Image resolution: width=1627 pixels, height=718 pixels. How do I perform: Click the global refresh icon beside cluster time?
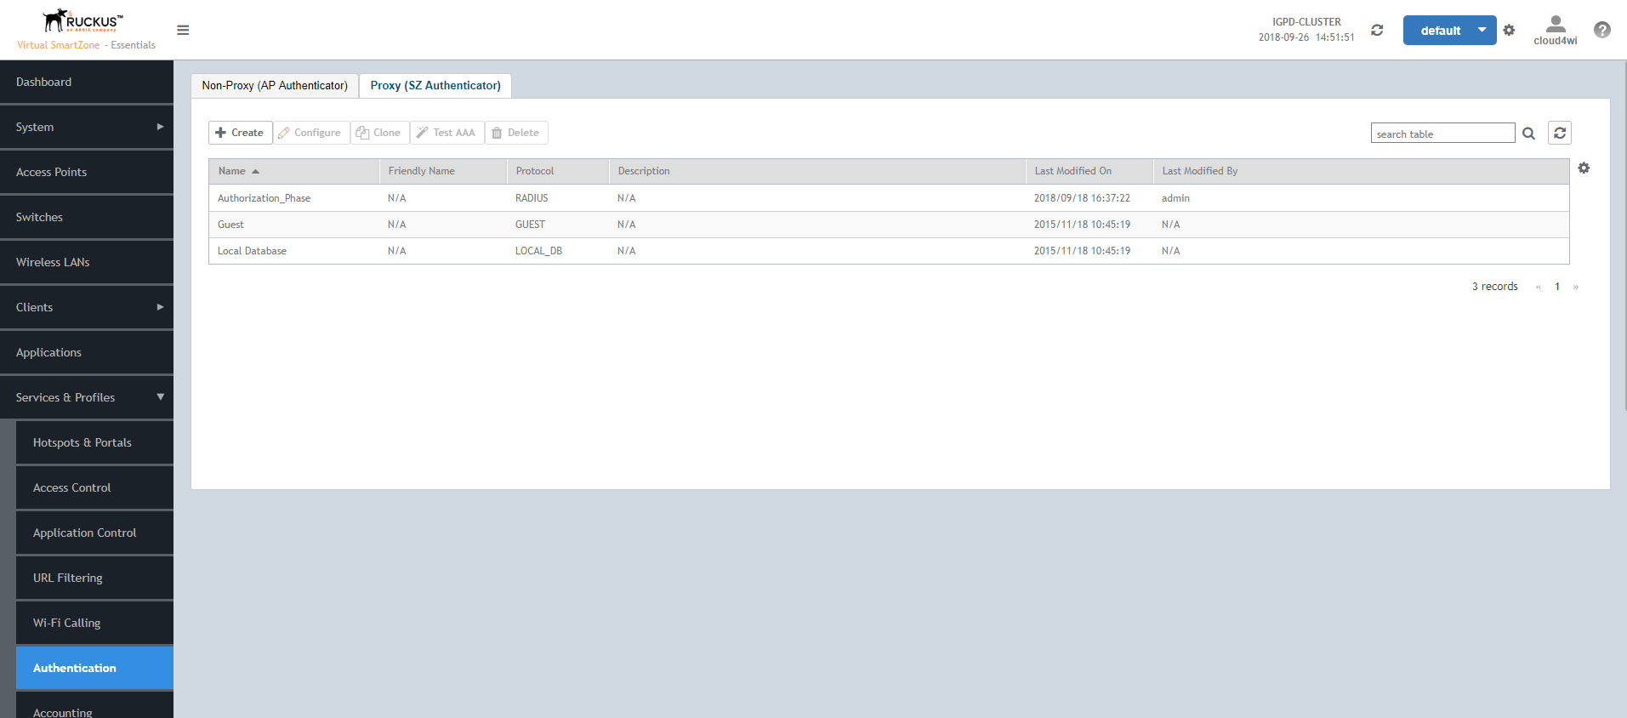pos(1377,30)
